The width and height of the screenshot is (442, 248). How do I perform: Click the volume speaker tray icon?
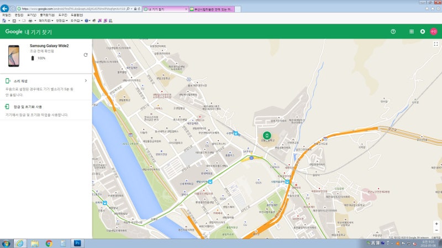click(414, 243)
